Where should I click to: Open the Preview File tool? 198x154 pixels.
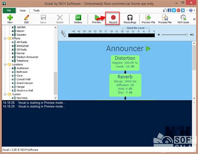[x=148, y=19]
